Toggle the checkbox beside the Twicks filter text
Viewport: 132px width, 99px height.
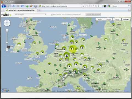pyautogui.click(x=52, y=15)
